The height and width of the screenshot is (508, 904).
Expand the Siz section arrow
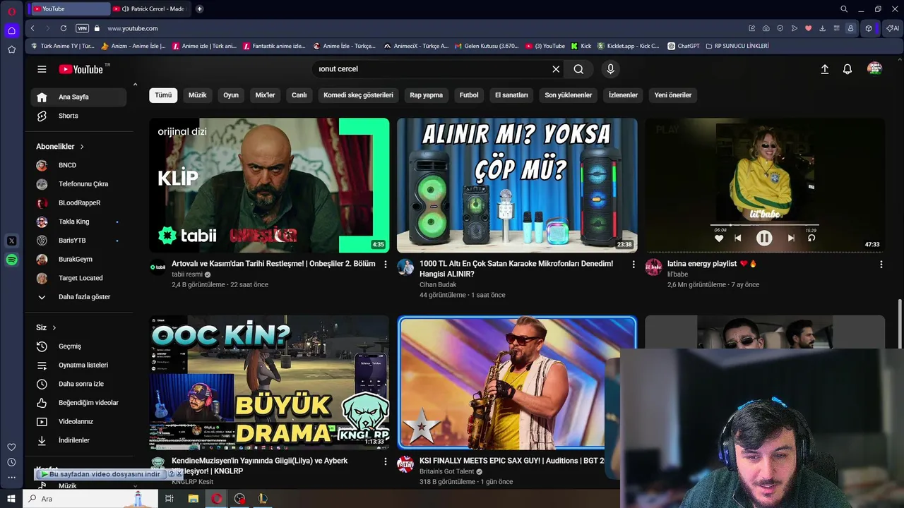54,328
